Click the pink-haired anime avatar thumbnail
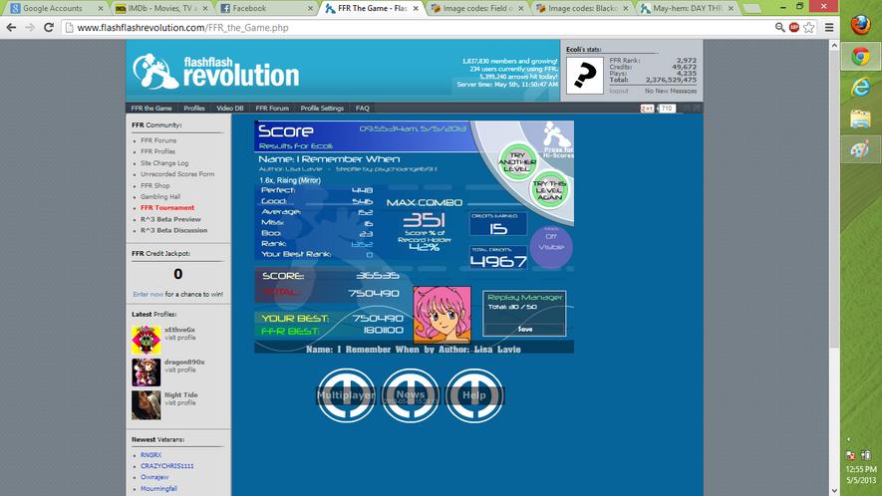Screen dimensions: 882x496 (x=442, y=315)
